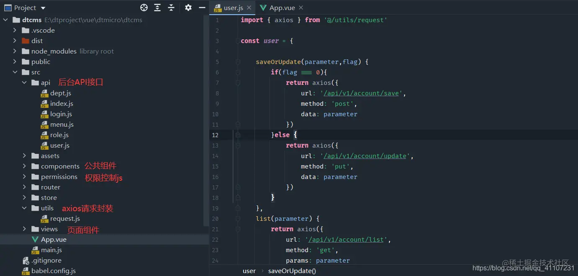Image resolution: width=578 pixels, height=276 pixels.
Task: Click the router folder icon
Action: point(36,187)
